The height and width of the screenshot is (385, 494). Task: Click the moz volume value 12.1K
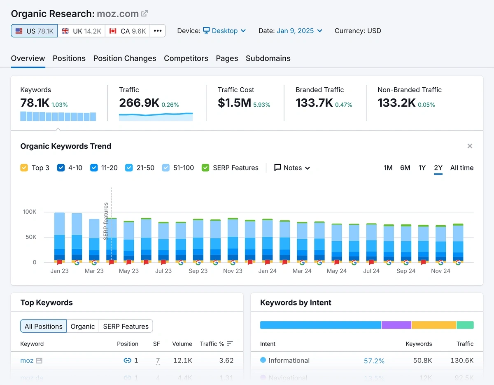pos(182,360)
